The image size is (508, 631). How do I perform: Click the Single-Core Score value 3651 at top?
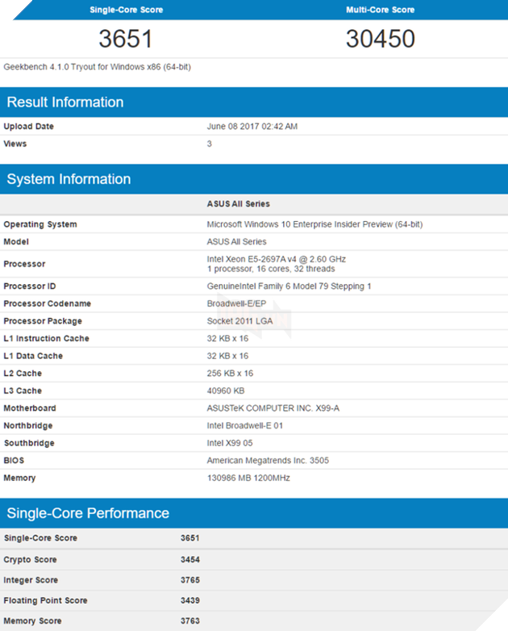point(126,39)
